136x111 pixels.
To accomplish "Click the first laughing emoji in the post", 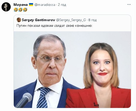I will click(16, 10).
